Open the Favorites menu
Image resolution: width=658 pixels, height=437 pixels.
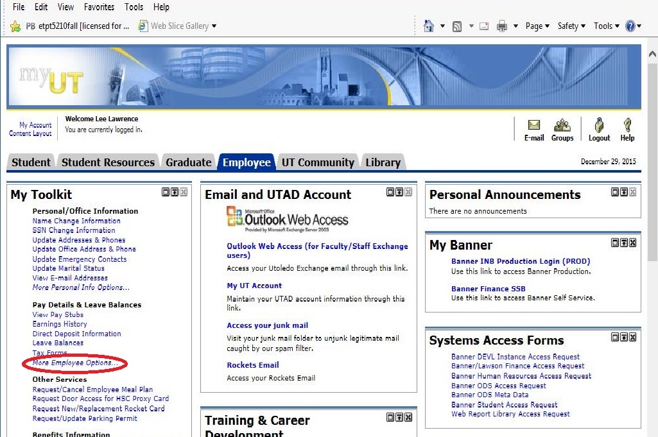[99, 7]
